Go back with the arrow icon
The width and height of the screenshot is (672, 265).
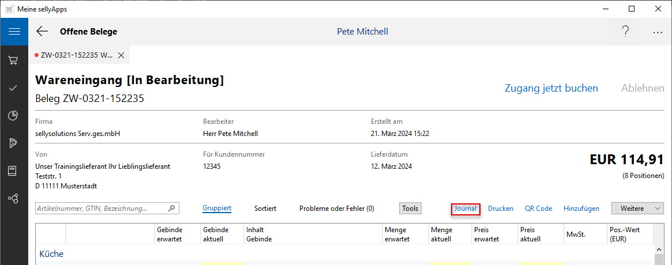point(42,32)
